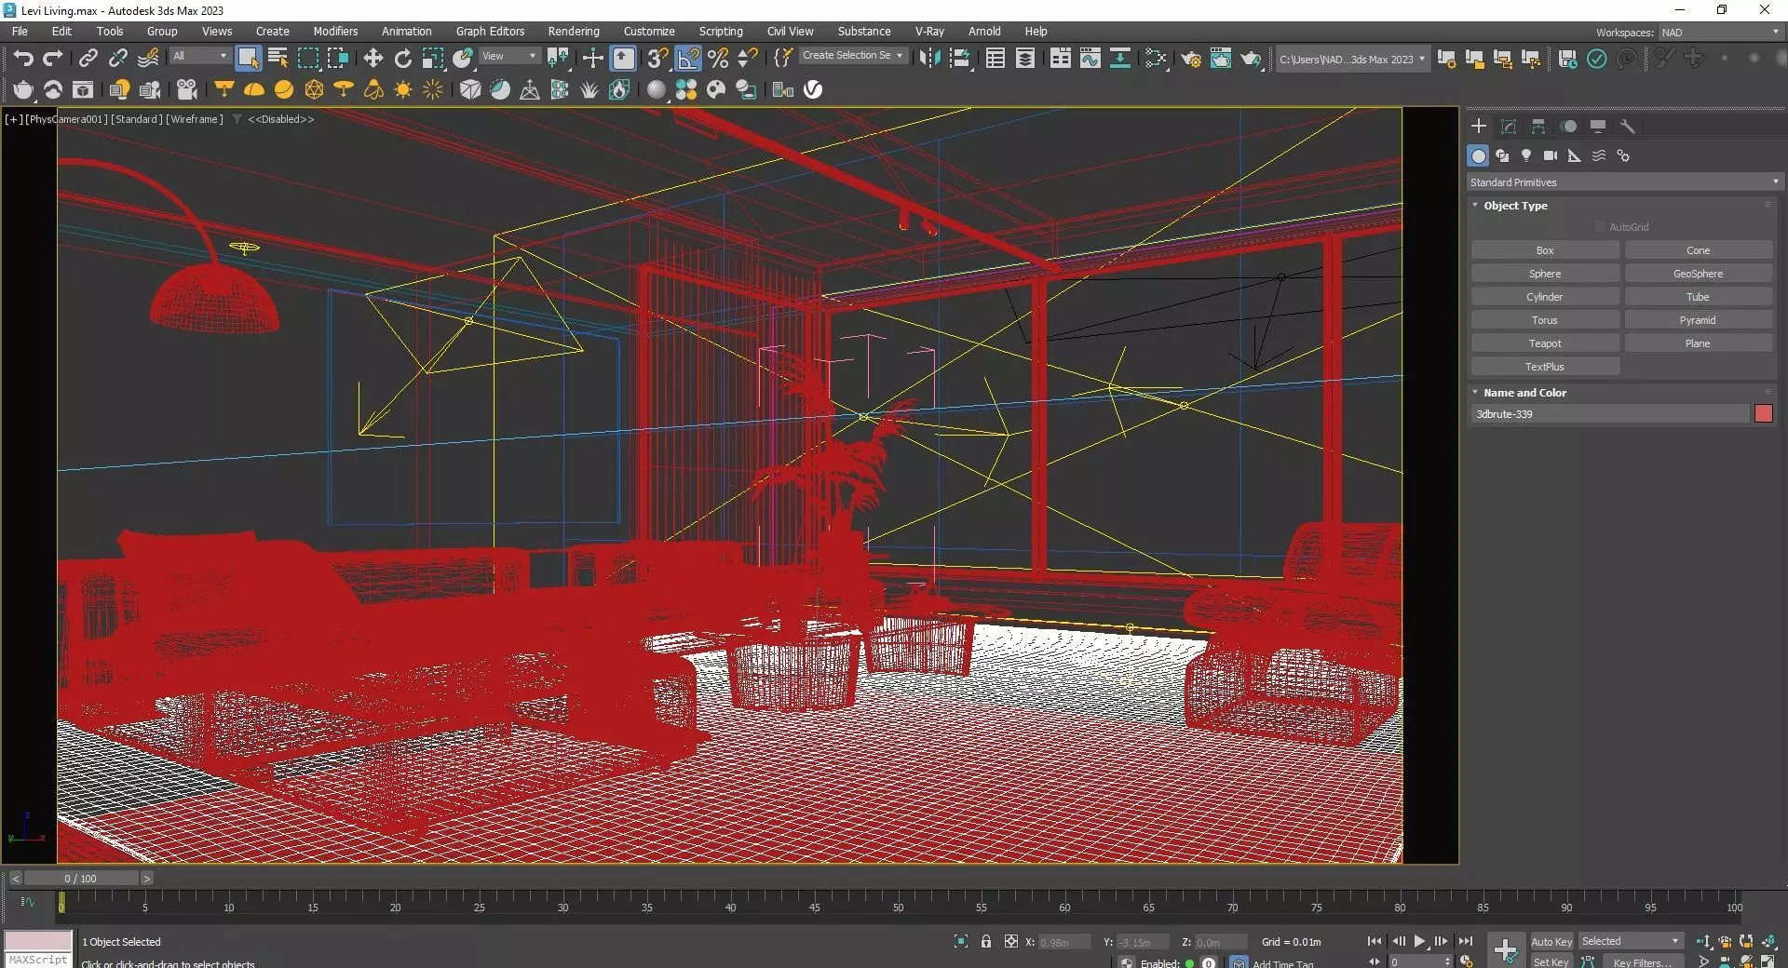Activate the Select and Scale tool

click(x=432, y=59)
